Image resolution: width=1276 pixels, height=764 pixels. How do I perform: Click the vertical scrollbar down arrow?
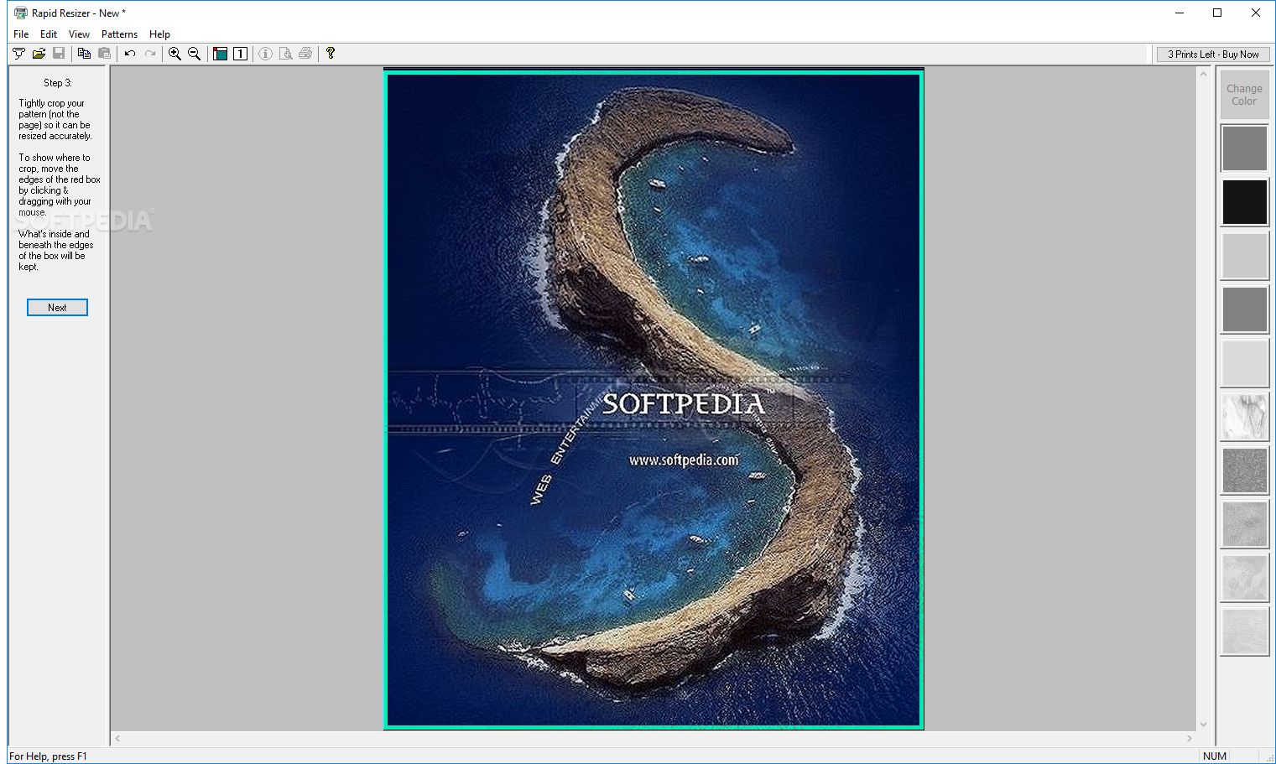(1204, 725)
